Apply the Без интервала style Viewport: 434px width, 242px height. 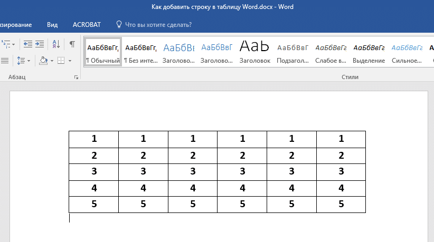click(140, 52)
